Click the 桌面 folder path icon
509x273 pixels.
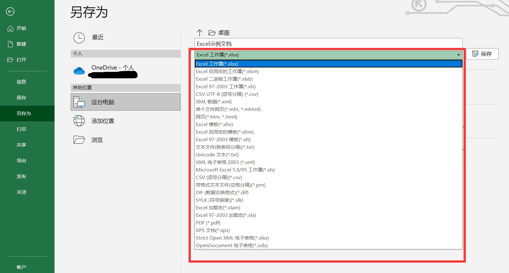[212, 33]
